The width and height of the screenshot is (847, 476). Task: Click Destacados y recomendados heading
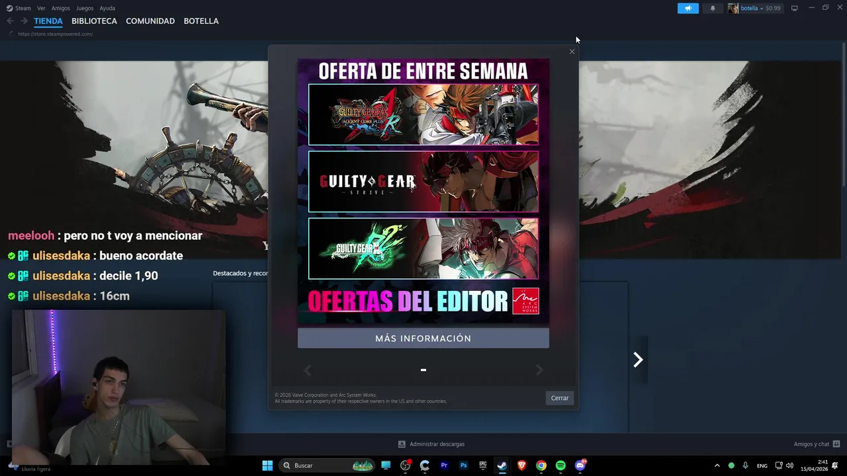pyautogui.click(x=240, y=273)
